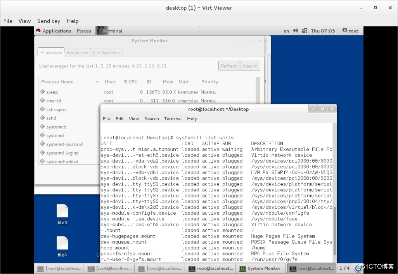
Task: Select the systemd-journald process icon
Action: tap(42, 144)
